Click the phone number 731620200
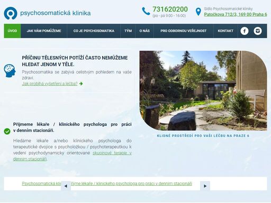This screenshot has height=203, width=271. pyautogui.click(x=170, y=9)
